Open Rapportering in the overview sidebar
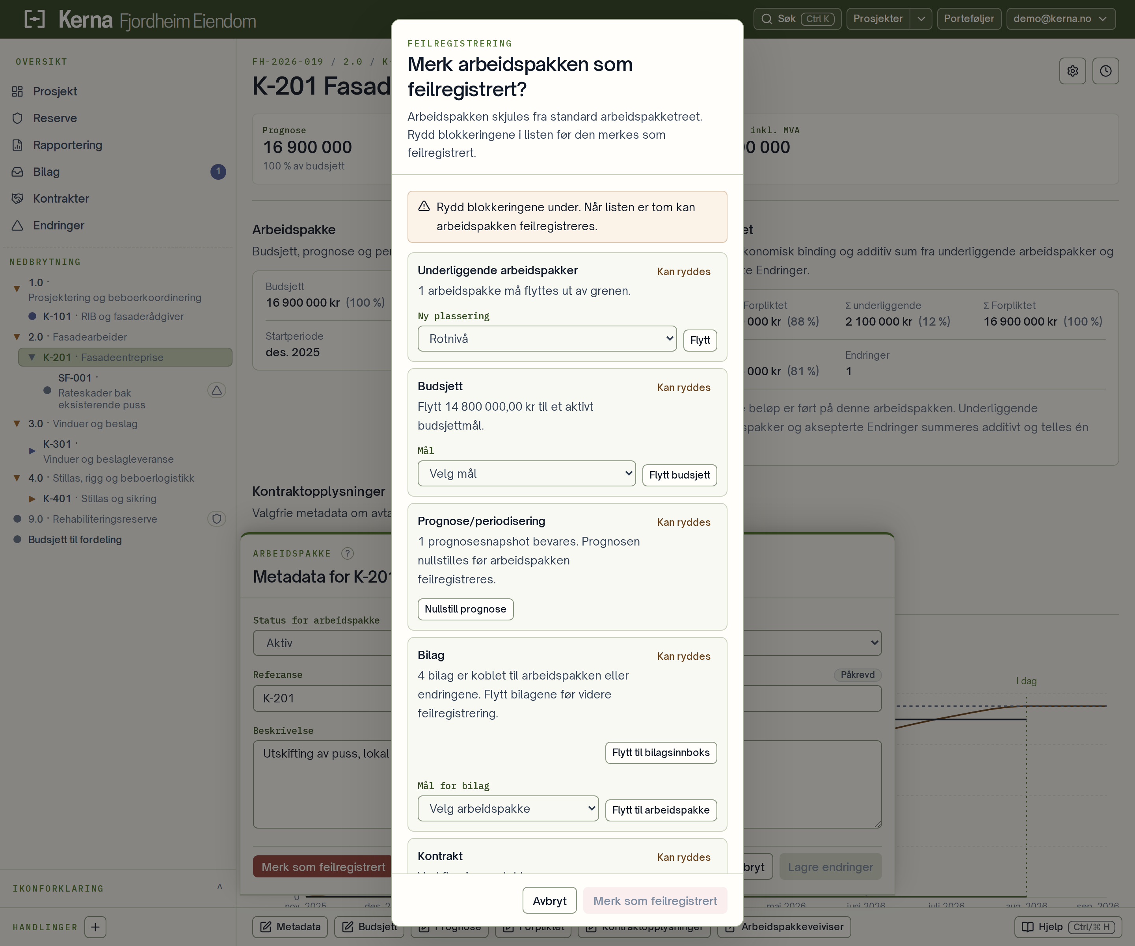 [117, 145]
